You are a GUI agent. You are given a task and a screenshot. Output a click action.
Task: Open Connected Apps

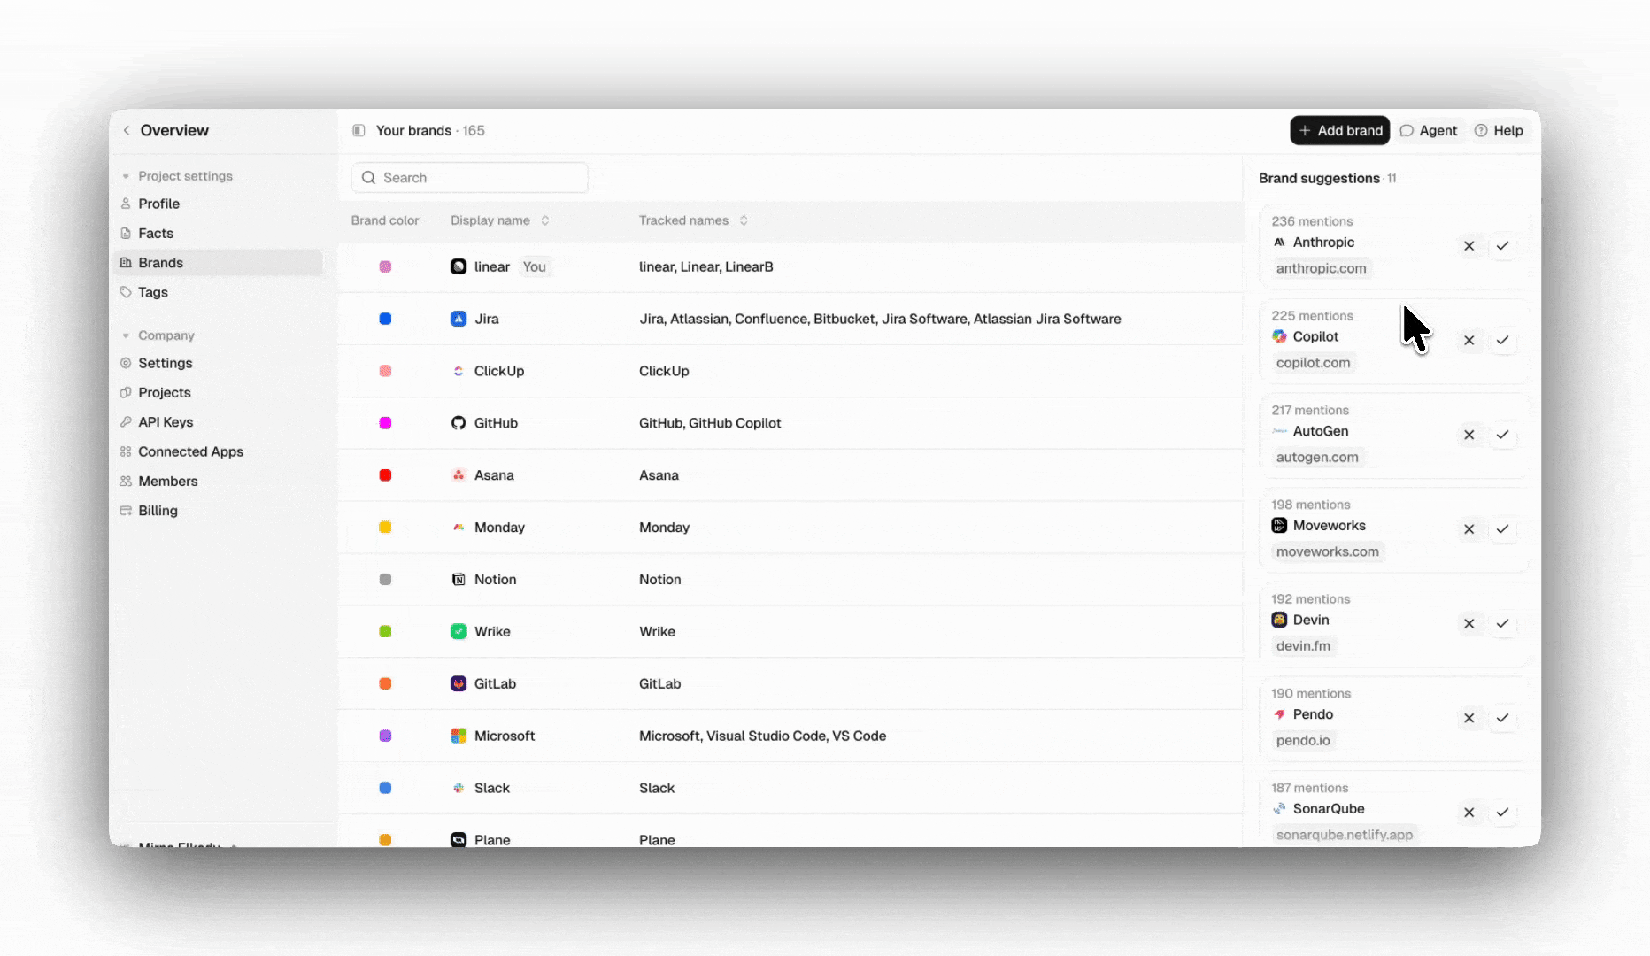click(218, 451)
